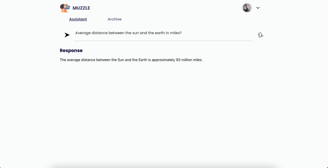Click the MUZZLE brand name link
This screenshot has height=168, width=328.
[x=81, y=8]
